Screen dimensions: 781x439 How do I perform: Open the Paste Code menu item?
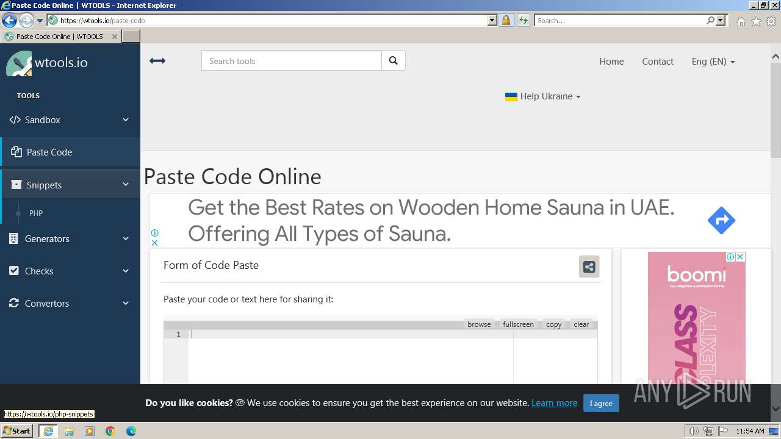click(x=70, y=152)
